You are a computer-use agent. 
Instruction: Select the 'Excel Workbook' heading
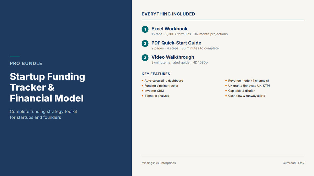(x=169, y=29)
